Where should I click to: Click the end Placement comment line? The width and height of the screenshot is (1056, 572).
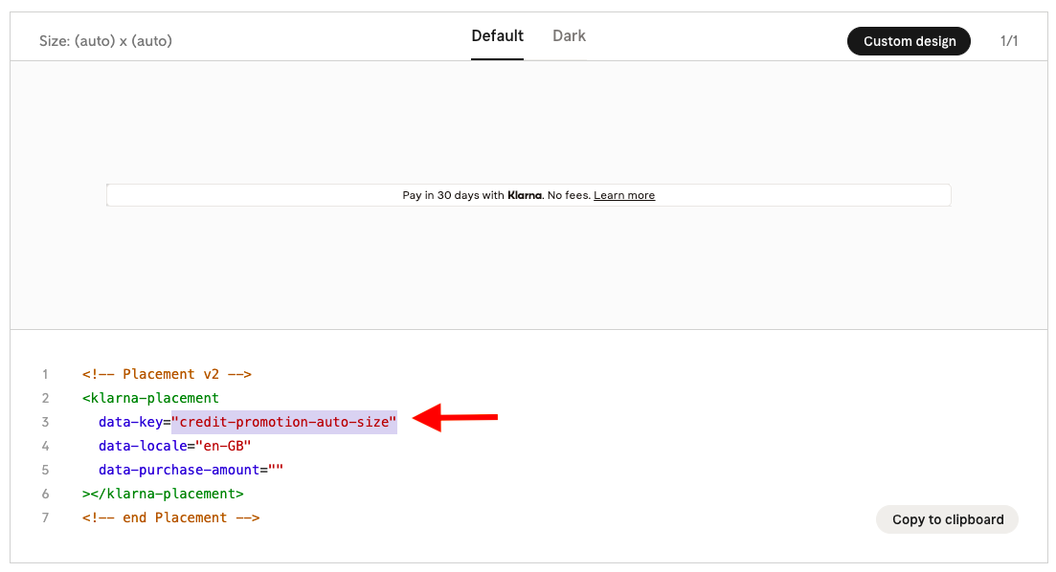(x=171, y=517)
